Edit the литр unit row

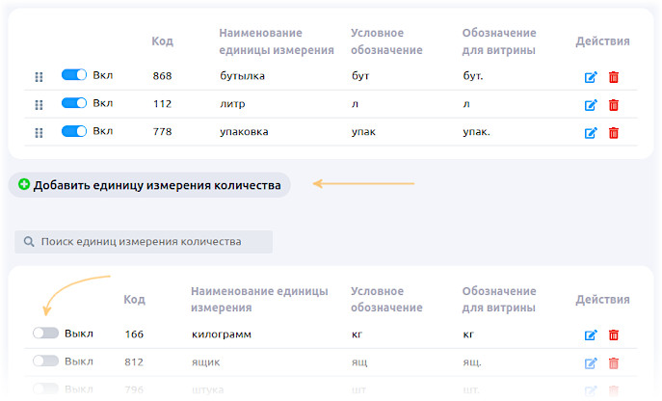[x=591, y=105]
